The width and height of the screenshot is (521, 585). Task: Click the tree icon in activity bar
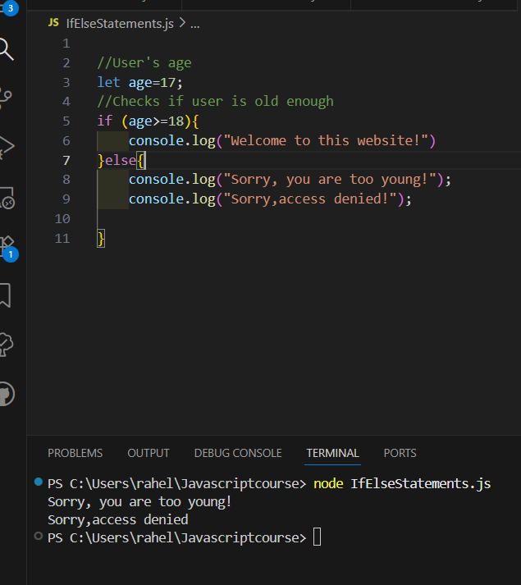(x=5, y=345)
